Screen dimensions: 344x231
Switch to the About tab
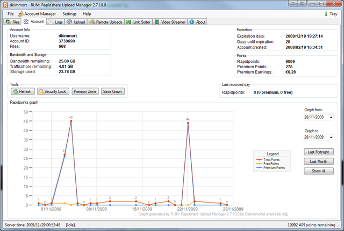pyautogui.click(x=197, y=22)
